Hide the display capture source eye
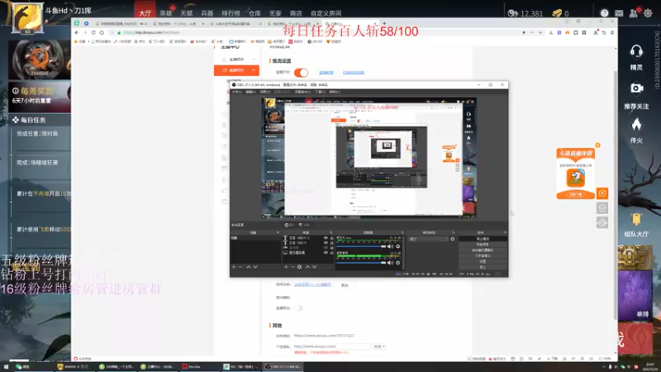This screenshot has width=661, height=372. click(326, 253)
